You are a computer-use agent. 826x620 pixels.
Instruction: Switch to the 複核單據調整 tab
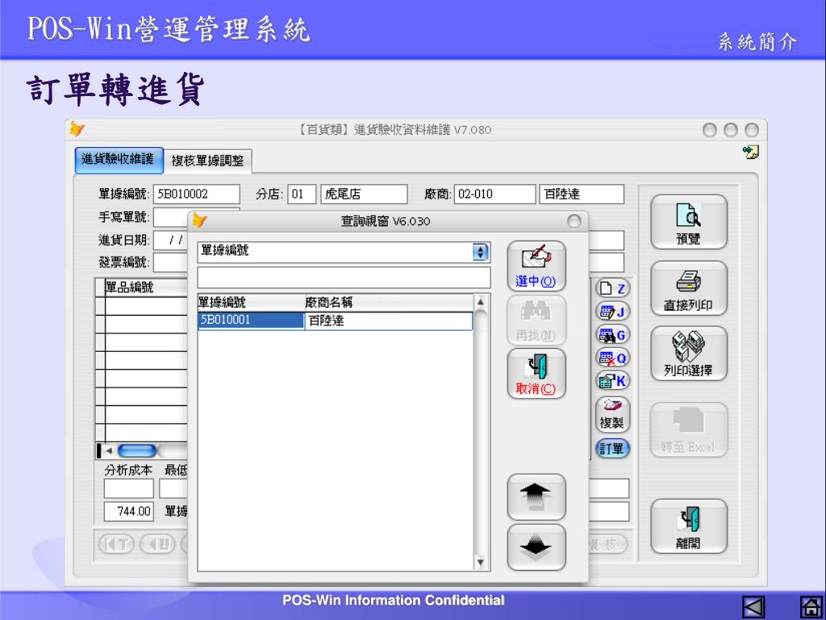tap(207, 161)
